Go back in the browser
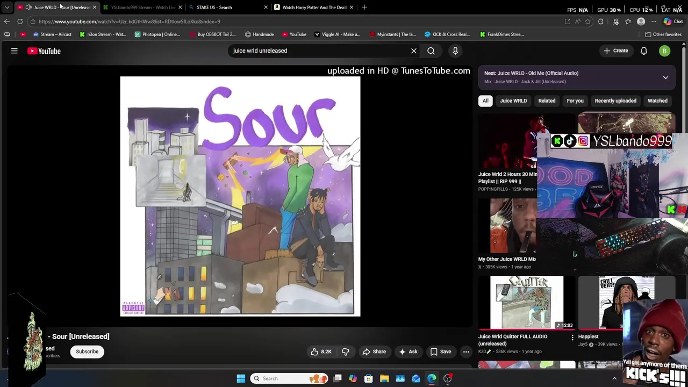 coord(7,21)
